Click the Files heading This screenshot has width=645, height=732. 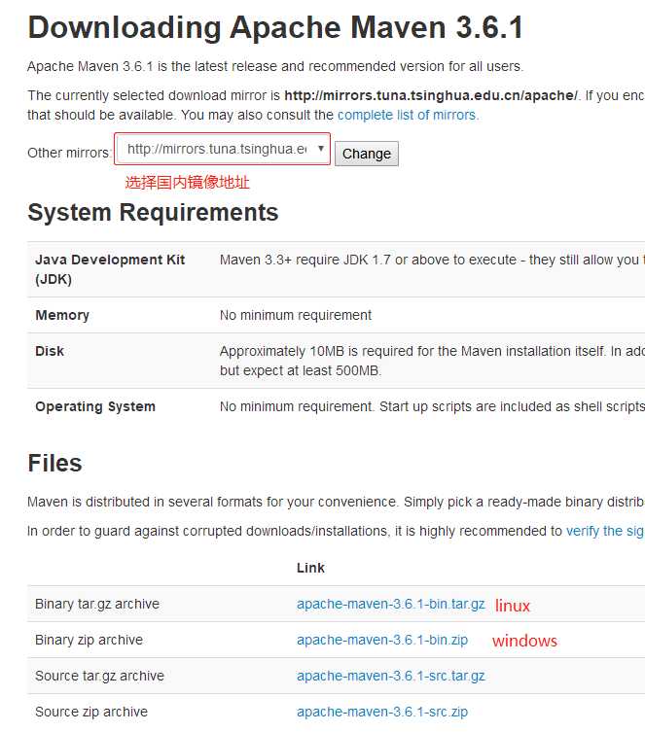54,463
